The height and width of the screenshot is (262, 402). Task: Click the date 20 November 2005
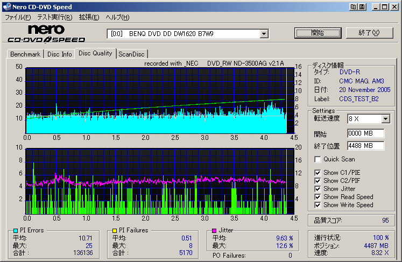pyautogui.click(x=364, y=90)
